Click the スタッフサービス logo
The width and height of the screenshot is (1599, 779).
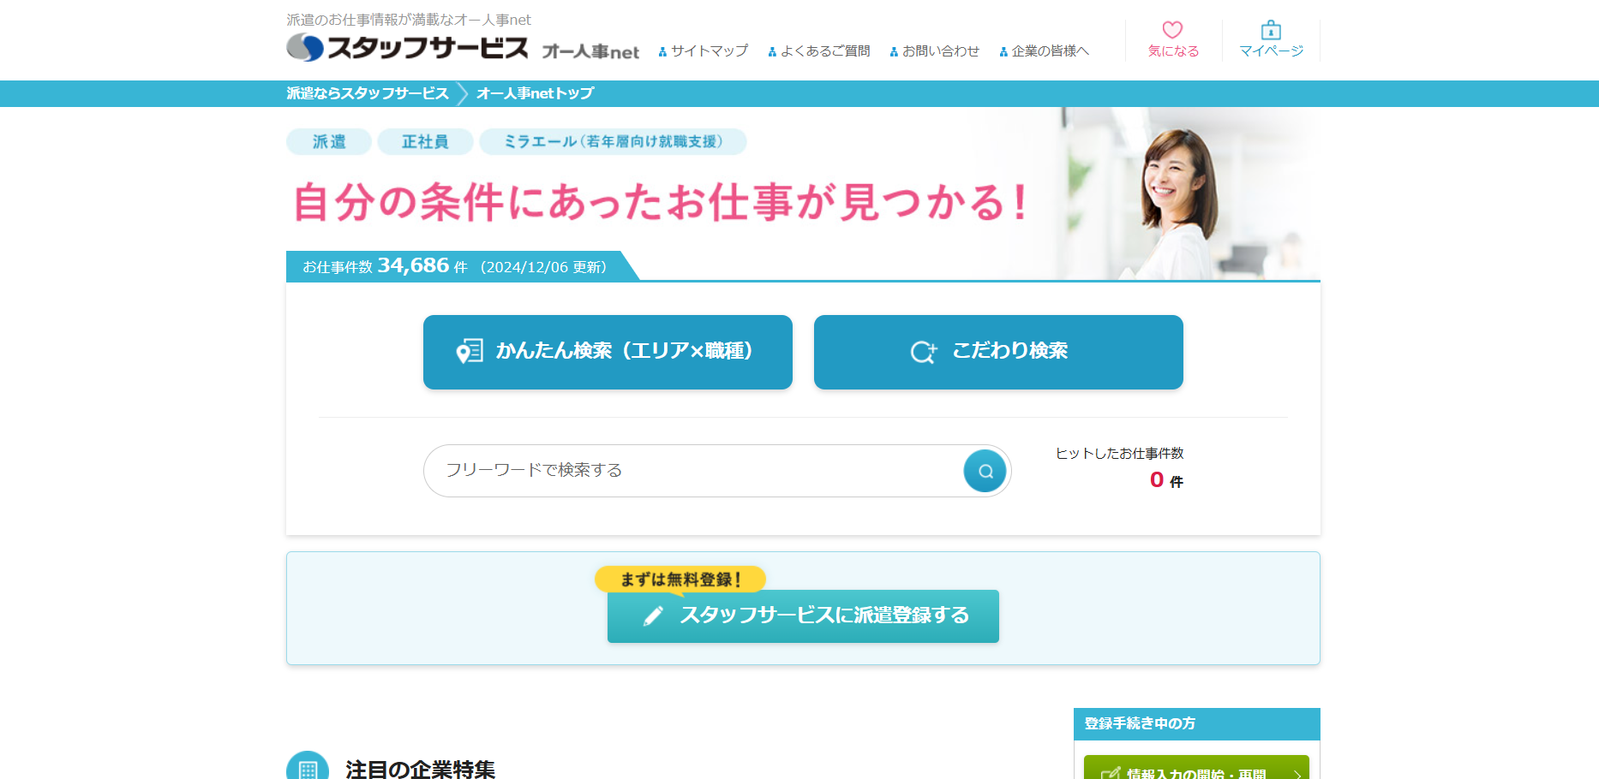click(408, 47)
